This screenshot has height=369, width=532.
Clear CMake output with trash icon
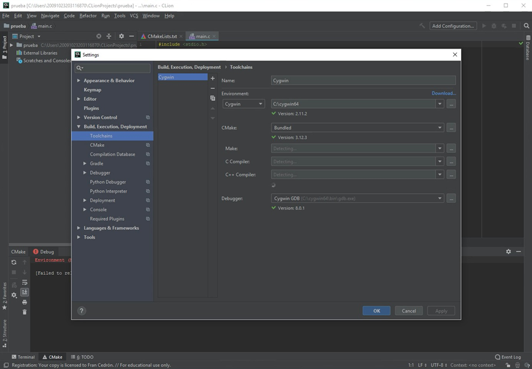click(x=25, y=312)
